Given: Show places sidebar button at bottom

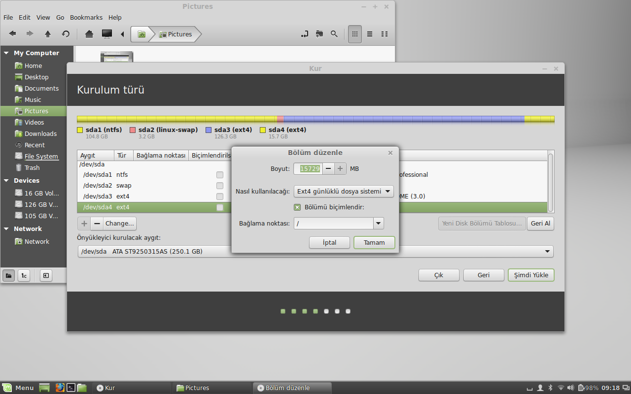Looking at the screenshot, I should [x=8, y=275].
